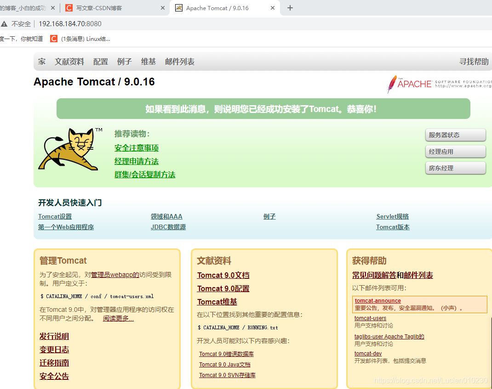Open a new browser tab with plus icon
The width and height of the screenshot is (492, 389).
290,8
